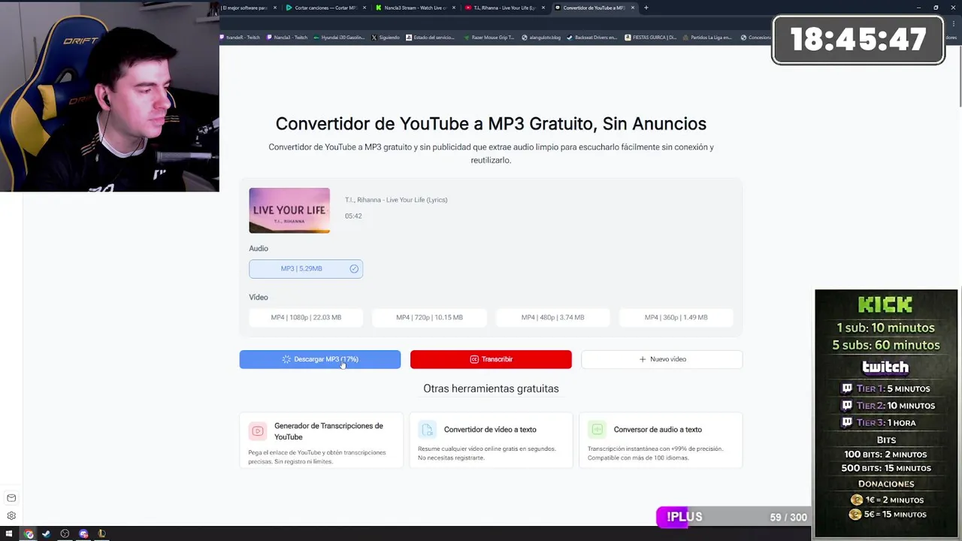Viewport: 962px width, 541px height.
Task: Open the settings gear in left sidebar
Action: [x=11, y=516]
